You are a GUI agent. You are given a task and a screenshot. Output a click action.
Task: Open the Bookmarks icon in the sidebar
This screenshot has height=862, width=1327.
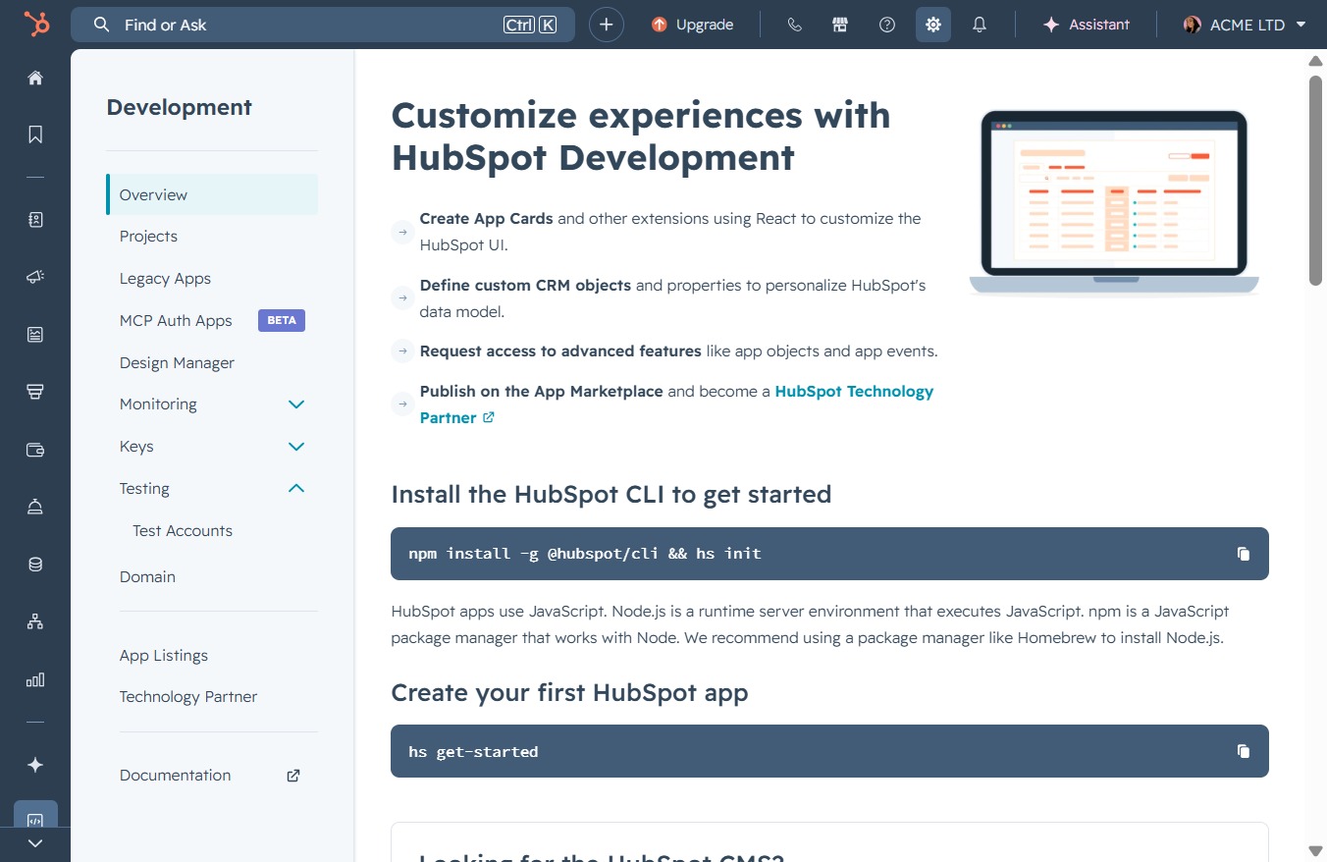[x=35, y=135]
